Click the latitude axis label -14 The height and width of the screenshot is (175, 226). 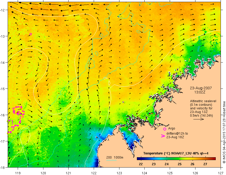(x=3, y=63)
